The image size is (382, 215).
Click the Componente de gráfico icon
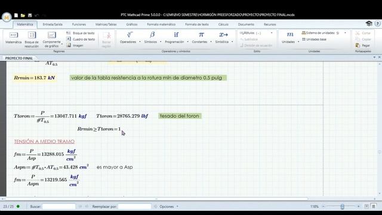(x=52, y=35)
